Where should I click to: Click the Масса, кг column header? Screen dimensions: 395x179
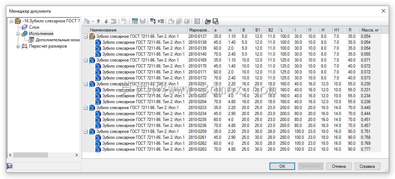(x=370, y=30)
